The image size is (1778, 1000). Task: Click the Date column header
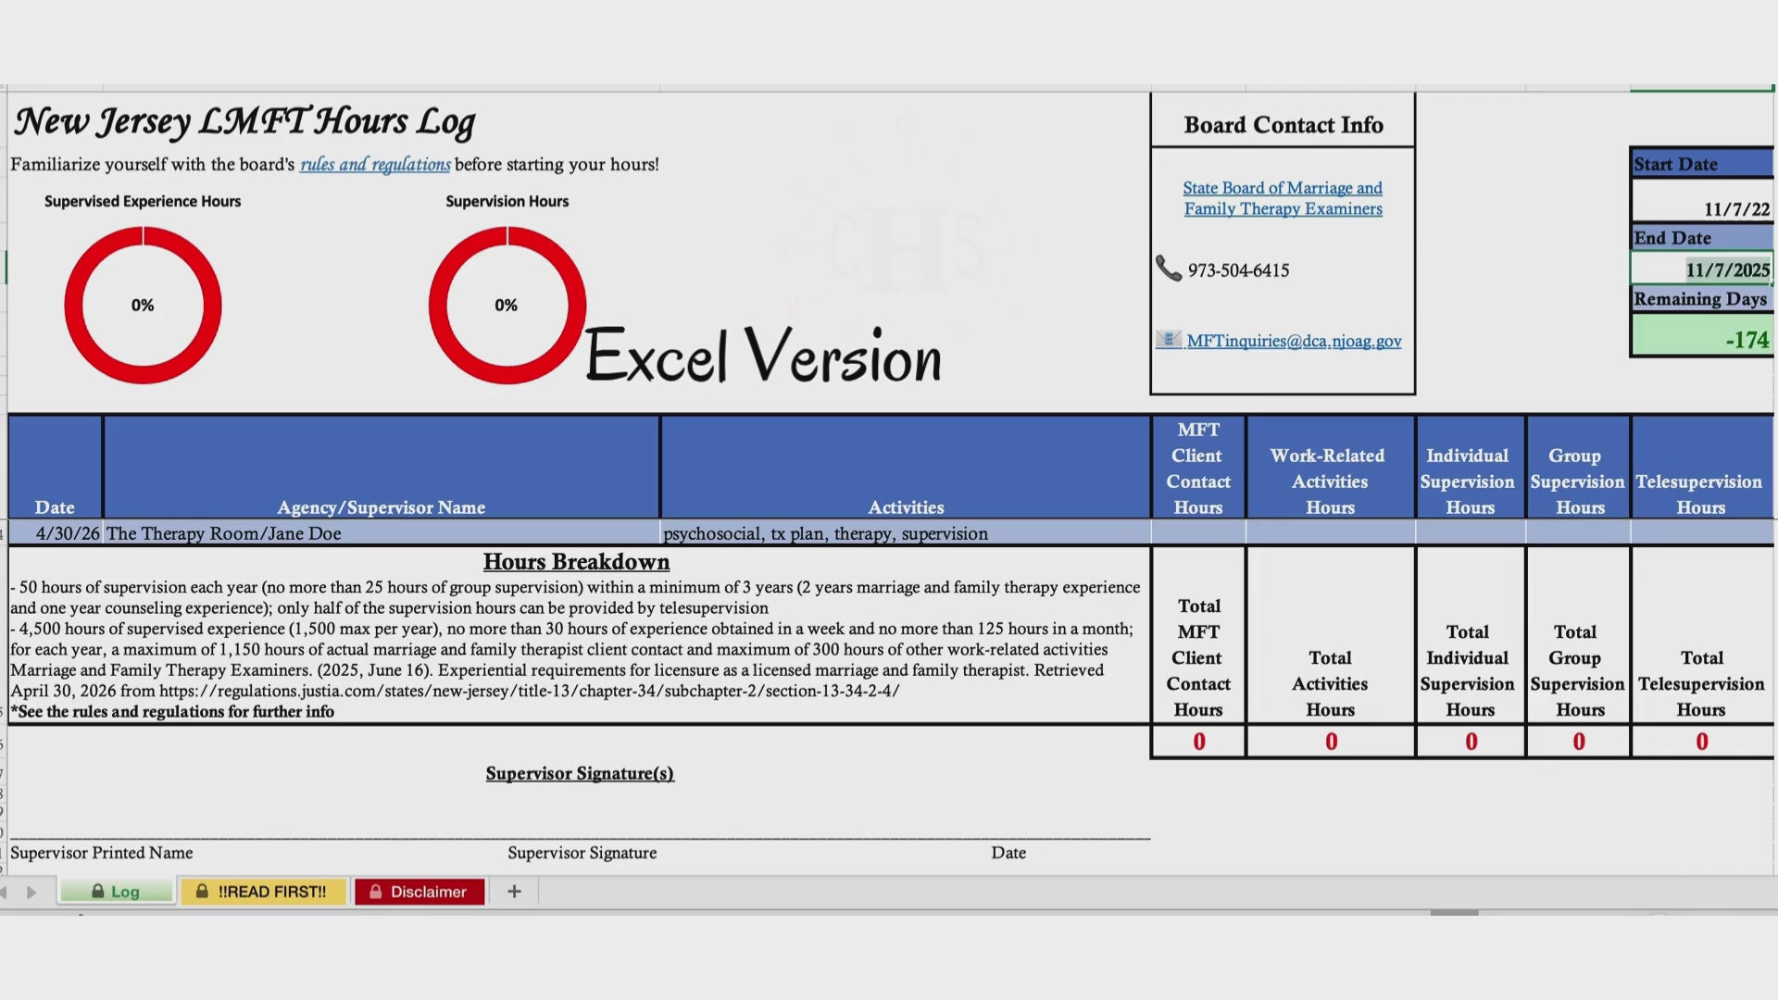point(56,468)
